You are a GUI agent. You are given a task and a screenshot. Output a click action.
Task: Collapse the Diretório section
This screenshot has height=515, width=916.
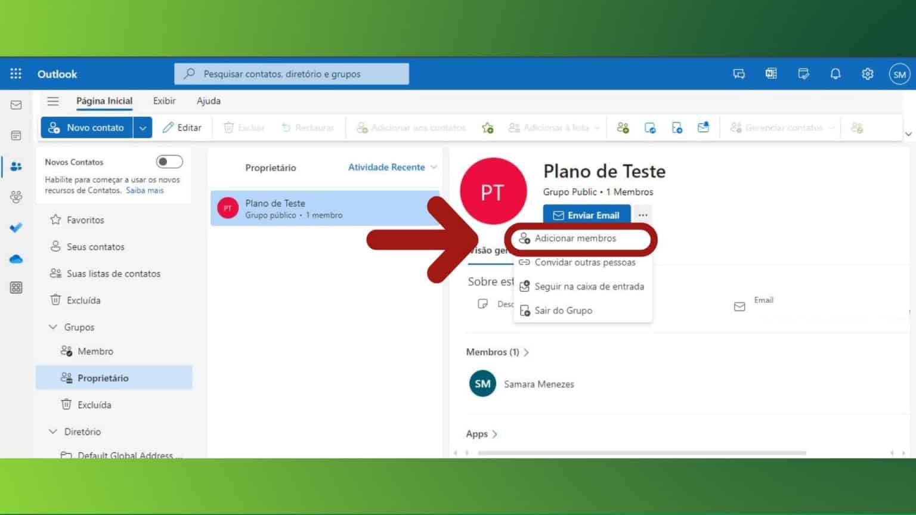click(x=53, y=431)
